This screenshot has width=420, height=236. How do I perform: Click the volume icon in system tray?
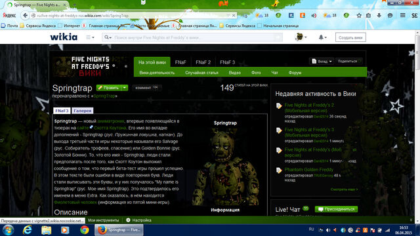tap(328, 230)
